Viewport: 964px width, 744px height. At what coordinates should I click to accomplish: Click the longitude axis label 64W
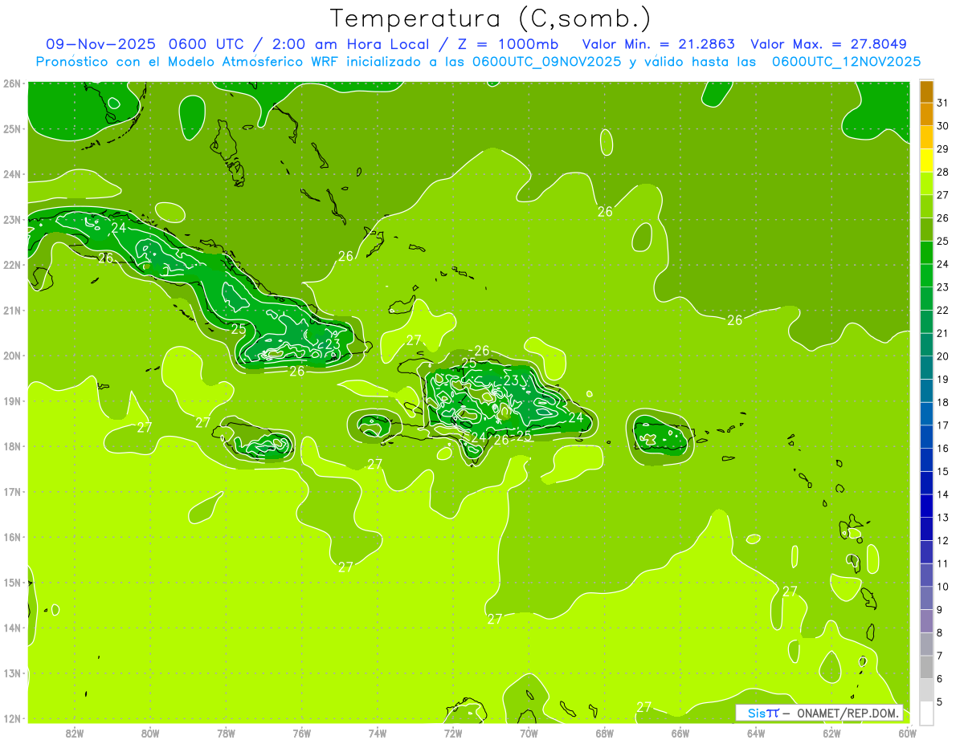tap(756, 733)
